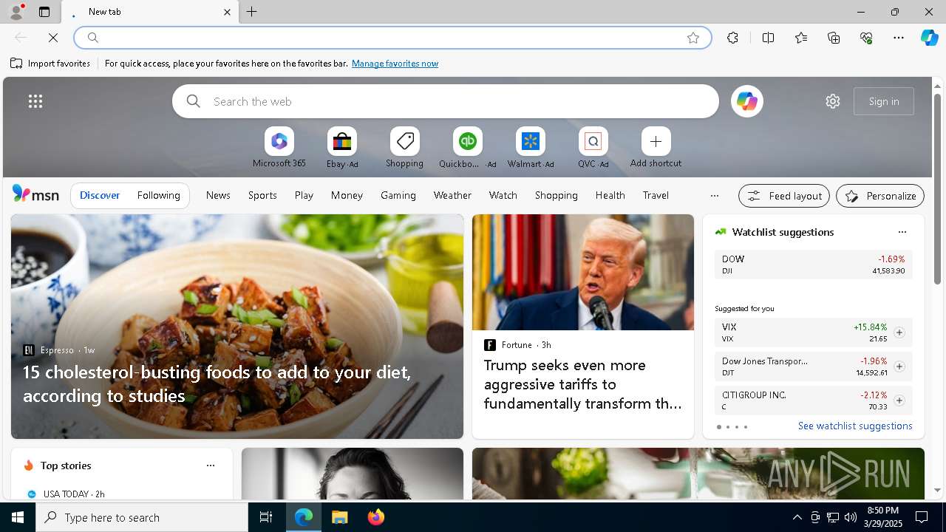This screenshot has width=946, height=532.
Task: Add CITIGROUP INC. to watchlist
Action: pyautogui.click(x=899, y=400)
